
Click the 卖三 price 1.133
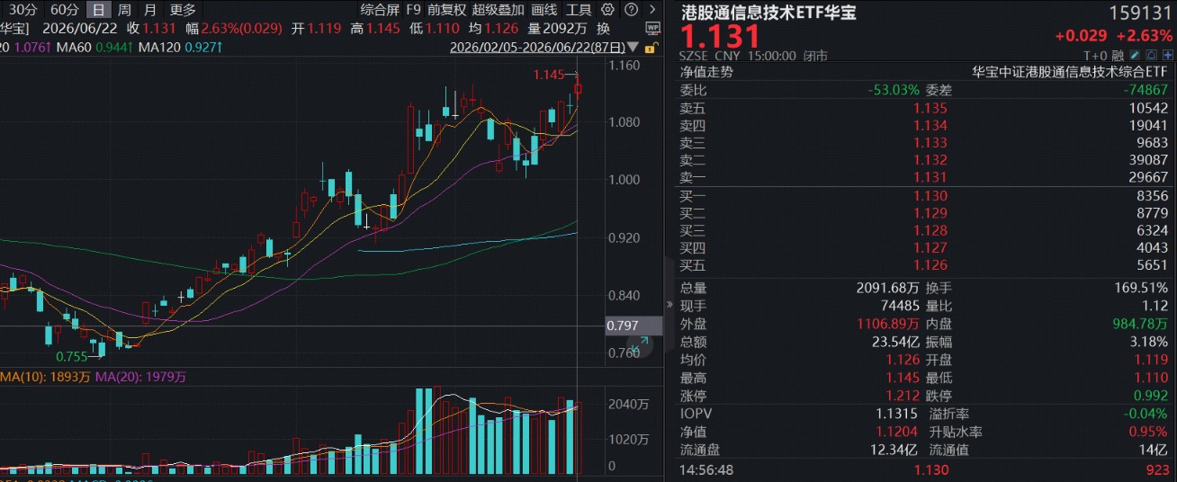pos(930,143)
